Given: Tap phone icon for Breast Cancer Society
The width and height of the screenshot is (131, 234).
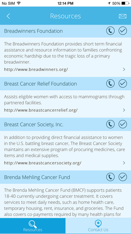Looking at the screenshot, I should (110, 124).
